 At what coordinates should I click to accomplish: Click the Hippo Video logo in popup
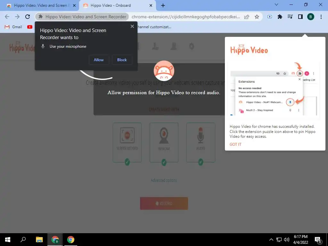[249, 50]
